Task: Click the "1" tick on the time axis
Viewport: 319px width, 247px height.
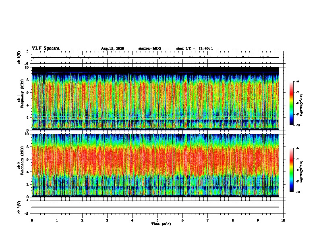Action: [57, 220]
